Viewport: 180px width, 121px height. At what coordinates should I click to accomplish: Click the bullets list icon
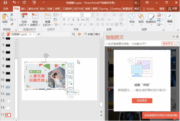point(98,15)
